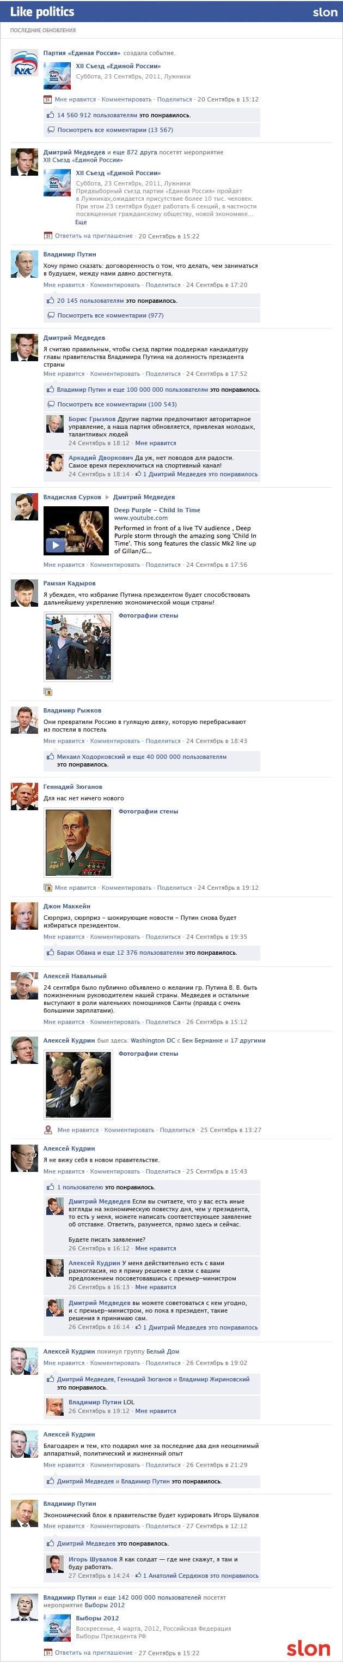Click calendar icon beside first "Ответить на приглашение" link
Viewport: 343px width, 1664px height.
coord(48,236)
